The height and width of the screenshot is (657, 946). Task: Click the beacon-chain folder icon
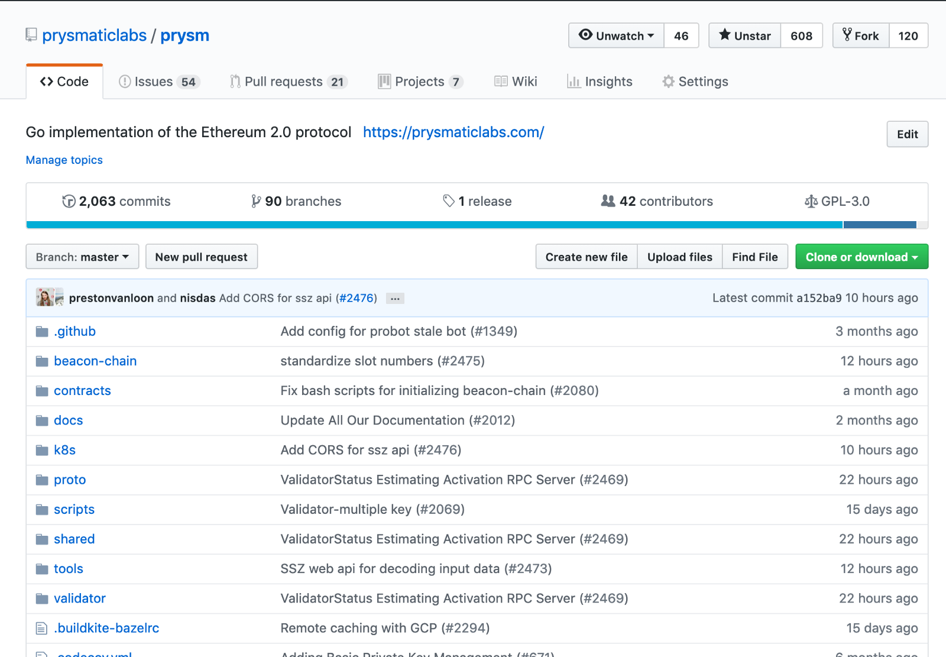pos(42,361)
